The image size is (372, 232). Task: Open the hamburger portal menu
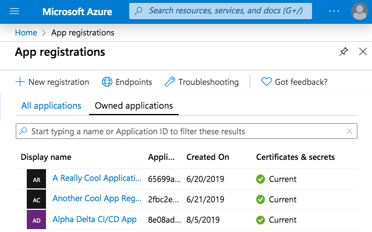click(14, 11)
